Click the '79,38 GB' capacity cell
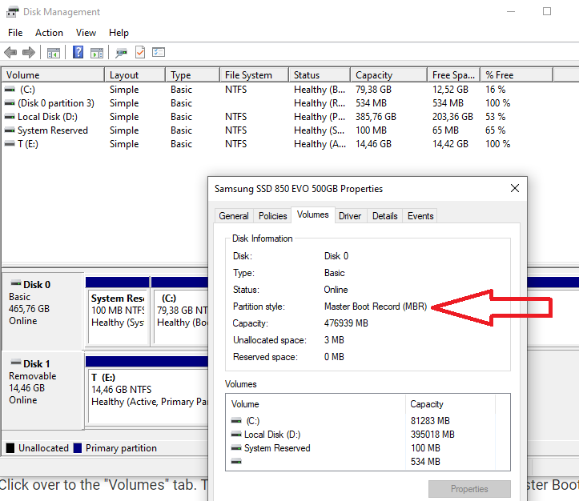 click(x=373, y=90)
